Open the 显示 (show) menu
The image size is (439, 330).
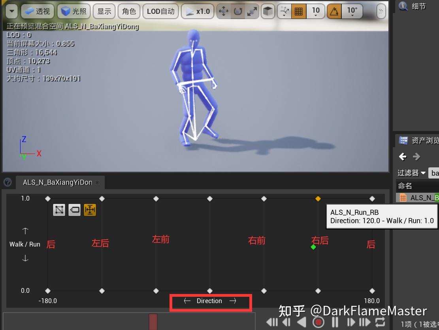click(104, 11)
